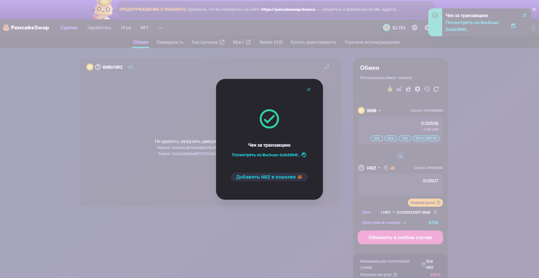Open swap settings gear in Обмен panel

[418, 89]
